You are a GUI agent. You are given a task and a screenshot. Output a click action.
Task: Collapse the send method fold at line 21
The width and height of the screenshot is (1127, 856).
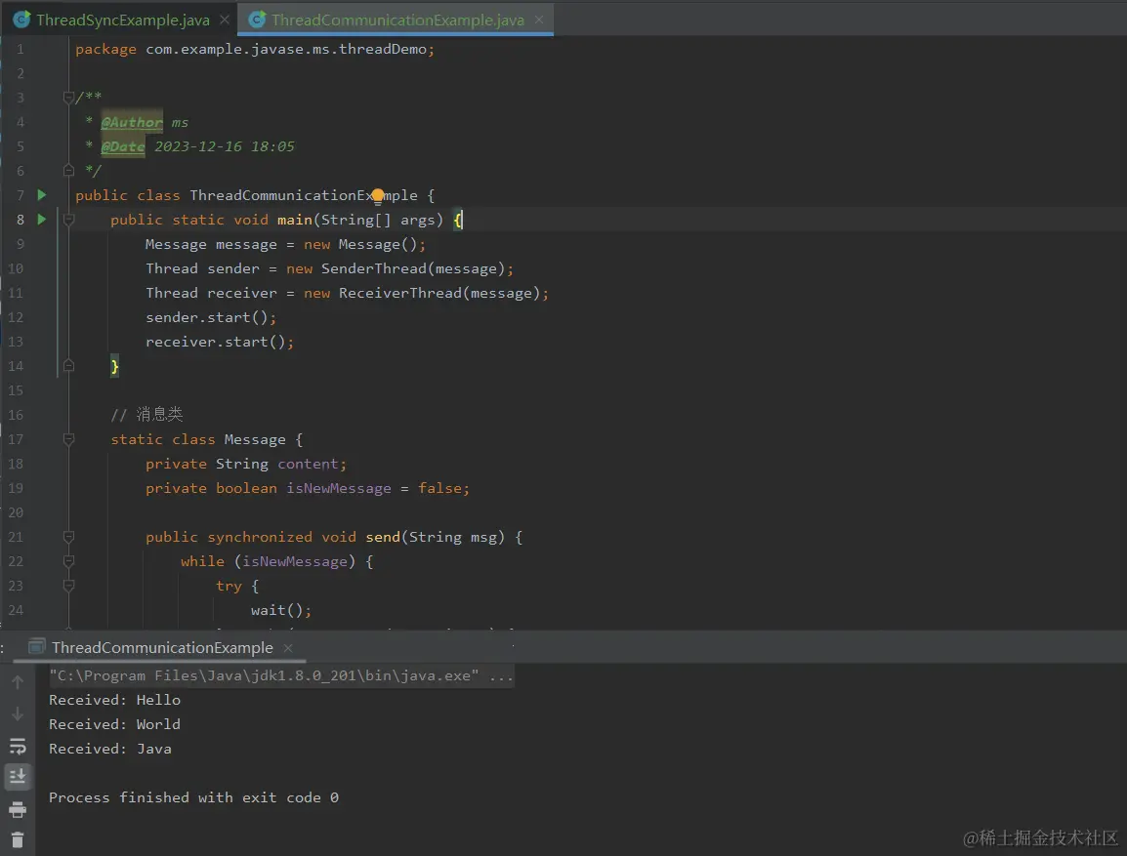pyautogui.click(x=69, y=537)
